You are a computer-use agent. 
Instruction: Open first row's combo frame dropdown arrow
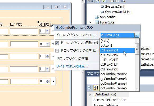(x=53, y=31)
